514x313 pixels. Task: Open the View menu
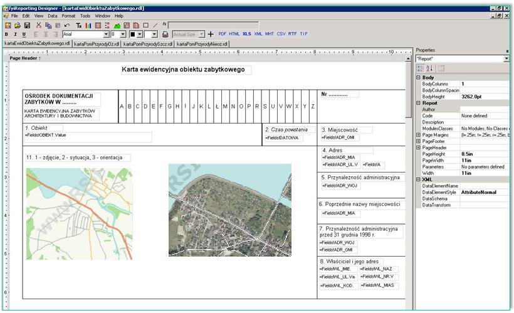tap(39, 16)
